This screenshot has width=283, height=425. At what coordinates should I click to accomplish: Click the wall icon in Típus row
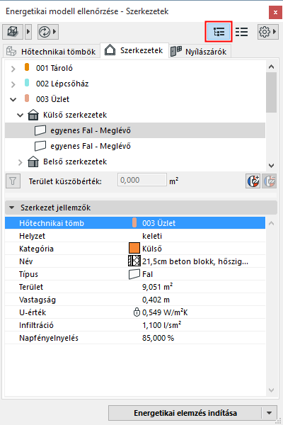click(x=134, y=274)
